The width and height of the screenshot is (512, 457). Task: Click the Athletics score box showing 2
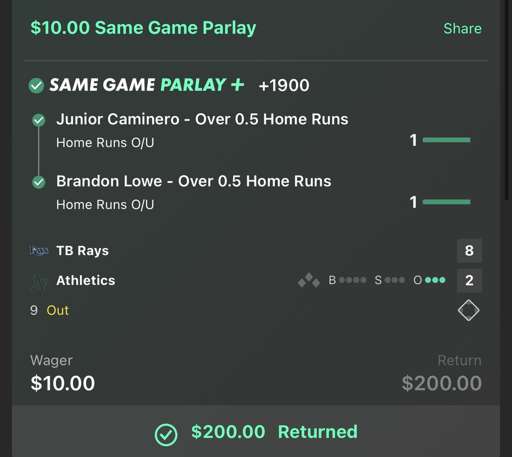click(469, 280)
